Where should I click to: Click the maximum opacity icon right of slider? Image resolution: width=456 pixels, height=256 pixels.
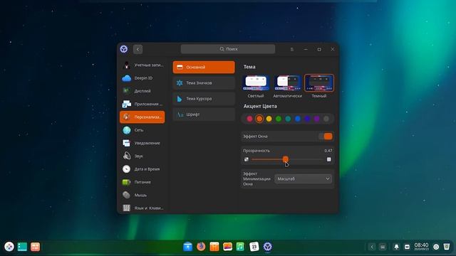click(329, 159)
